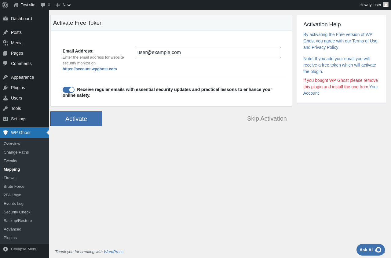Disable the regular security emails toggle
The width and height of the screenshot is (391, 258).
pos(68,90)
